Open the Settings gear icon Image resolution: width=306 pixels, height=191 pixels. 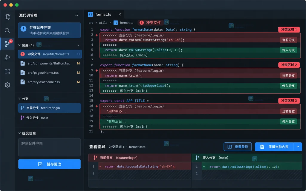point(7,85)
